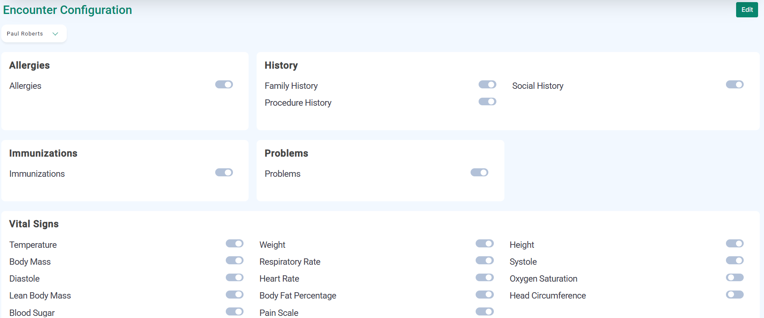Click the Oxygen Saturation label
764x318 pixels.
pos(543,279)
